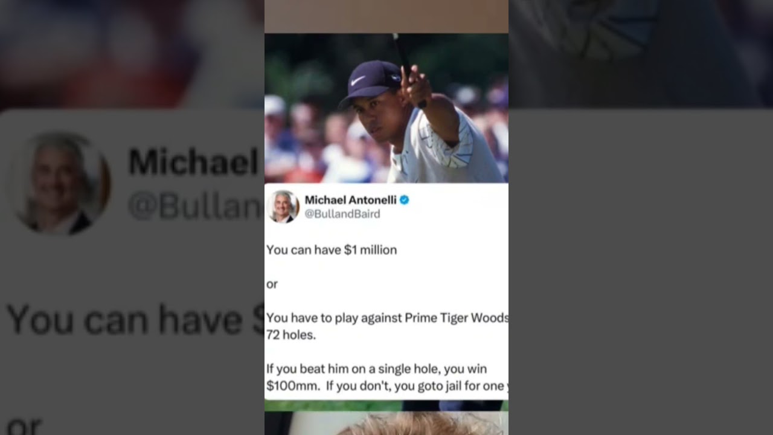Click the blonde hair image at the bottom
This screenshot has width=773, height=435.
pyautogui.click(x=386, y=423)
